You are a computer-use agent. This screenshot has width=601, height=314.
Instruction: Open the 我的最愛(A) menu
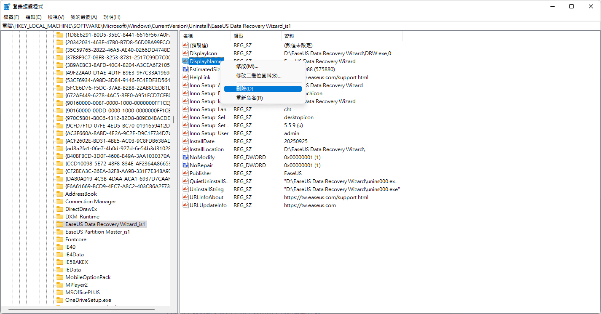point(83,17)
